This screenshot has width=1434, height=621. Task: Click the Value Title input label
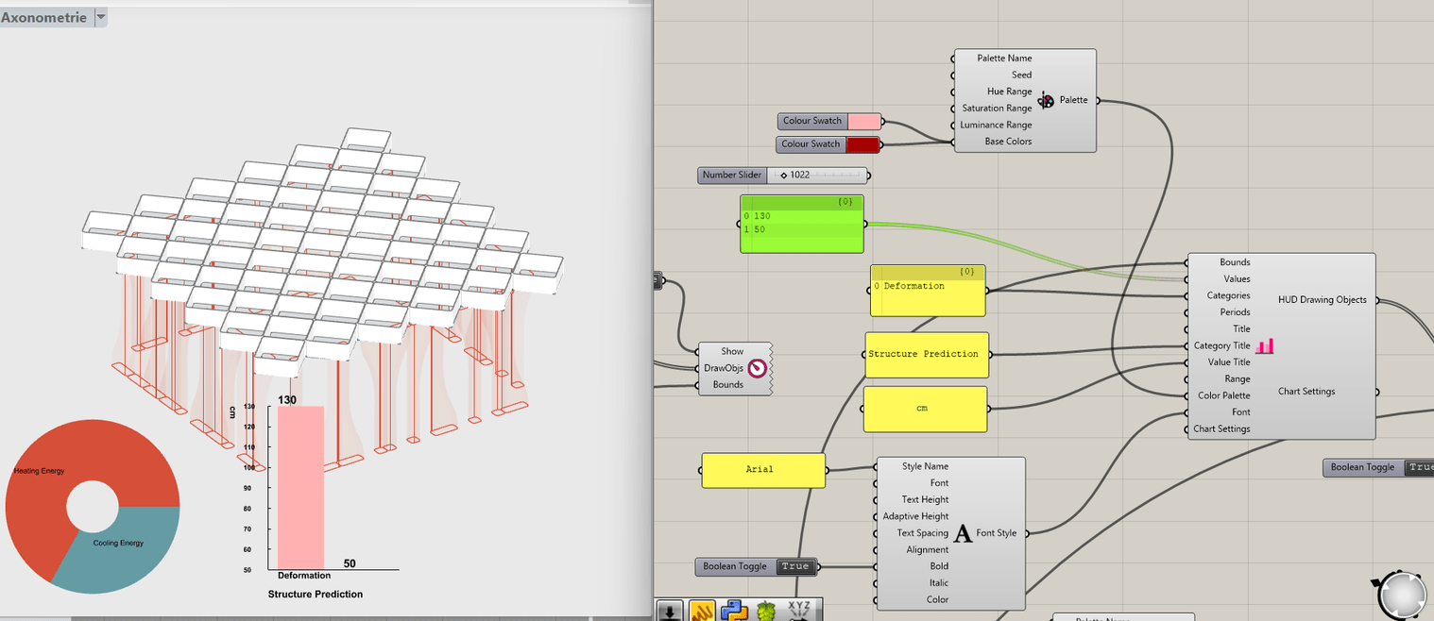pyautogui.click(x=1229, y=362)
